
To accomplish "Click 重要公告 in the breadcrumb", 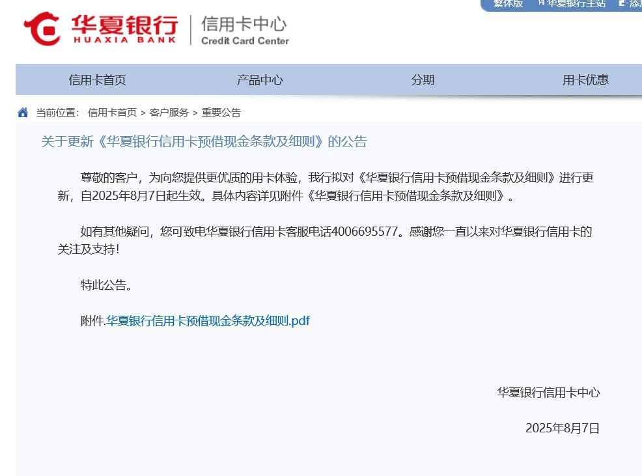I will [x=221, y=113].
